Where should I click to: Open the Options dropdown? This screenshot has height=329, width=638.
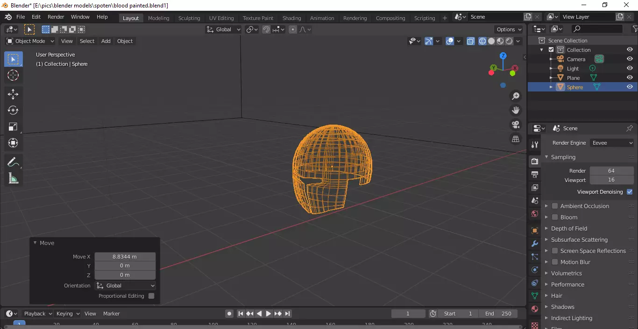pos(509,29)
